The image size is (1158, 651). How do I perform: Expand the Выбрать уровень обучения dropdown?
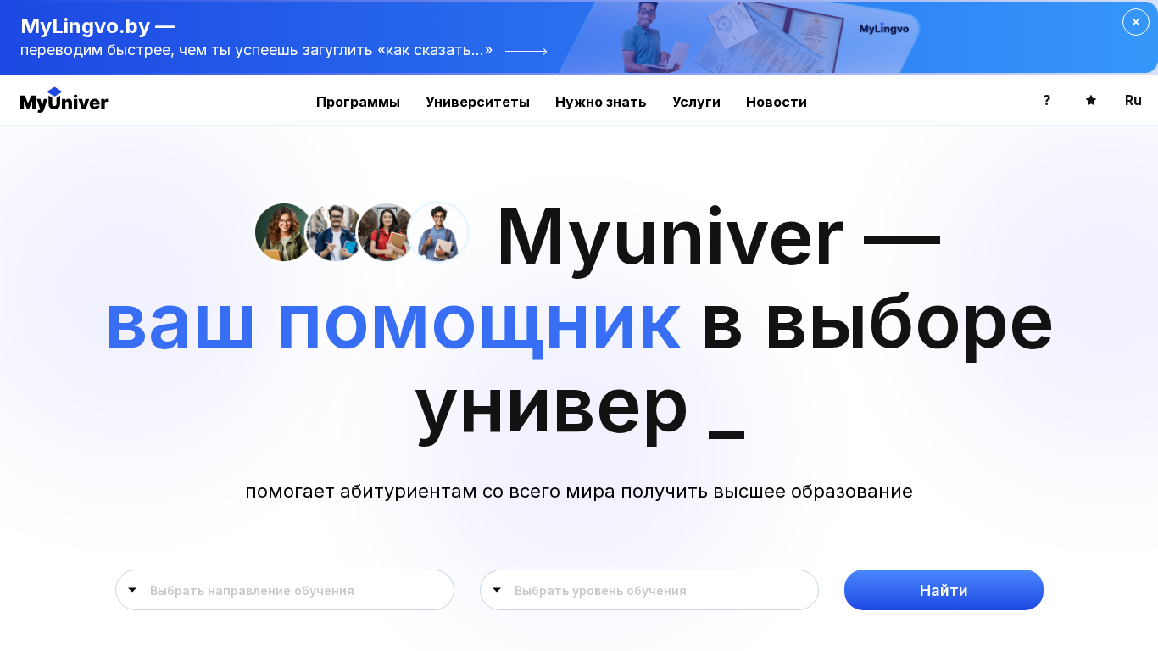coord(649,590)
